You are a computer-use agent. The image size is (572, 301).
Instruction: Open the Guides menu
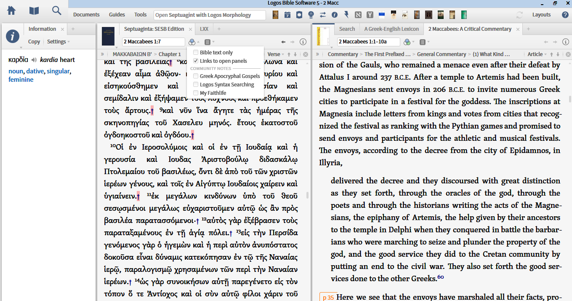tap(117, 15)
